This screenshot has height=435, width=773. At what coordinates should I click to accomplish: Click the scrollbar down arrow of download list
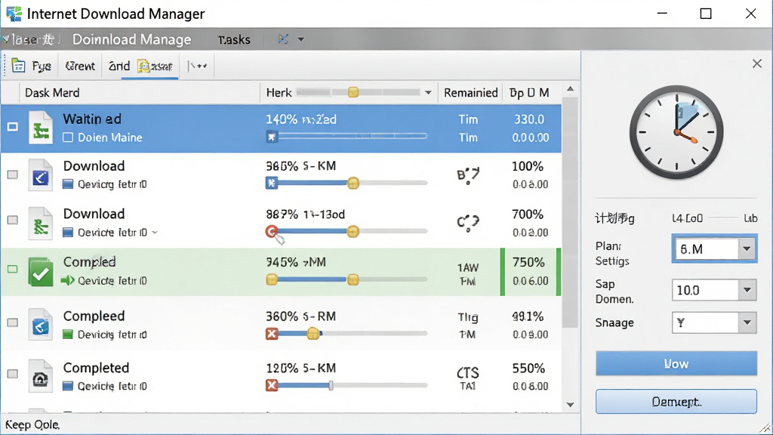tap(570, 405)
